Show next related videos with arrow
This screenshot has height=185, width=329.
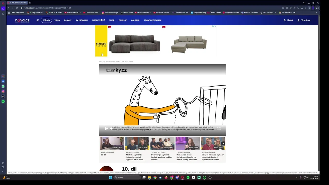[223, 144]
